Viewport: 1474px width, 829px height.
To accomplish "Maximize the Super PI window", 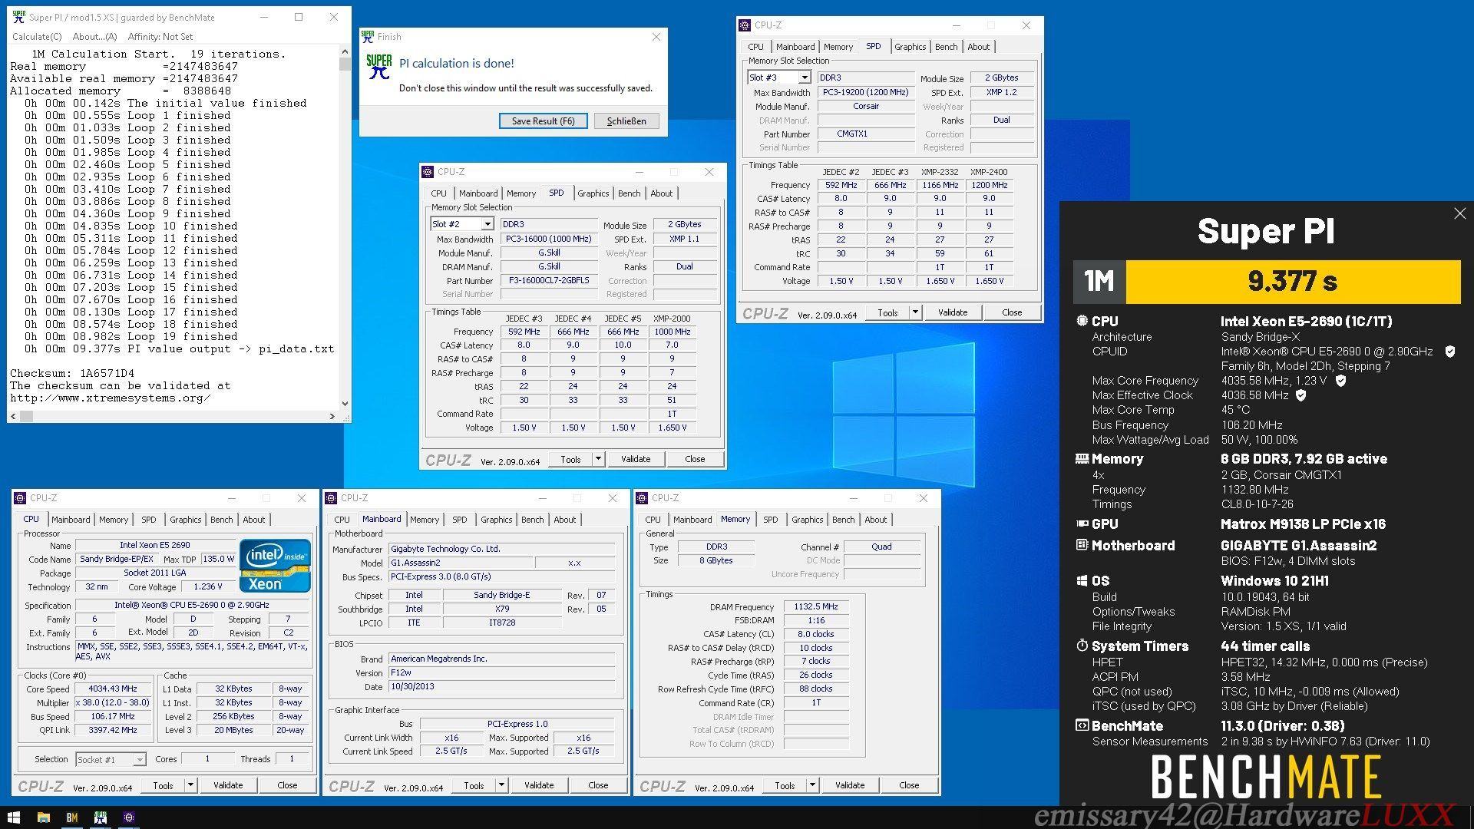I will tap(299, 17).
